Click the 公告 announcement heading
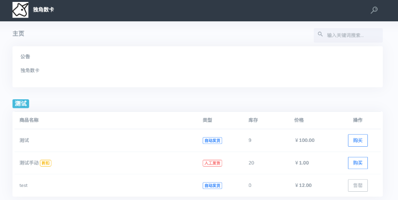Image resolution: width=398 pixels, height=200 pixels. click(x=25, y=57)
